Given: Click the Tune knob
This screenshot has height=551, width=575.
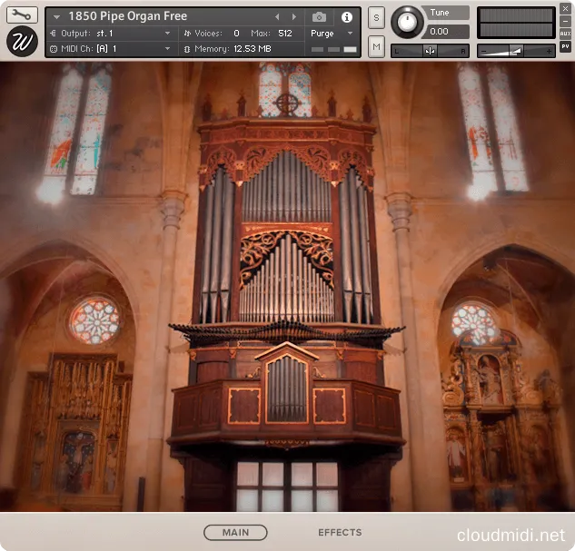Looking at the screenshot, I should click(408, 22).
